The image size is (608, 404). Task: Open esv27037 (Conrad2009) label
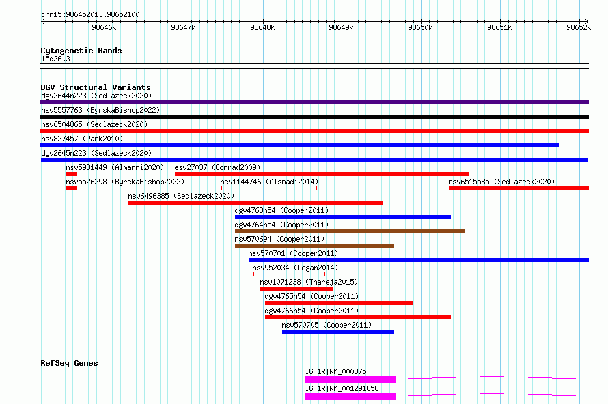click(217, 167)
